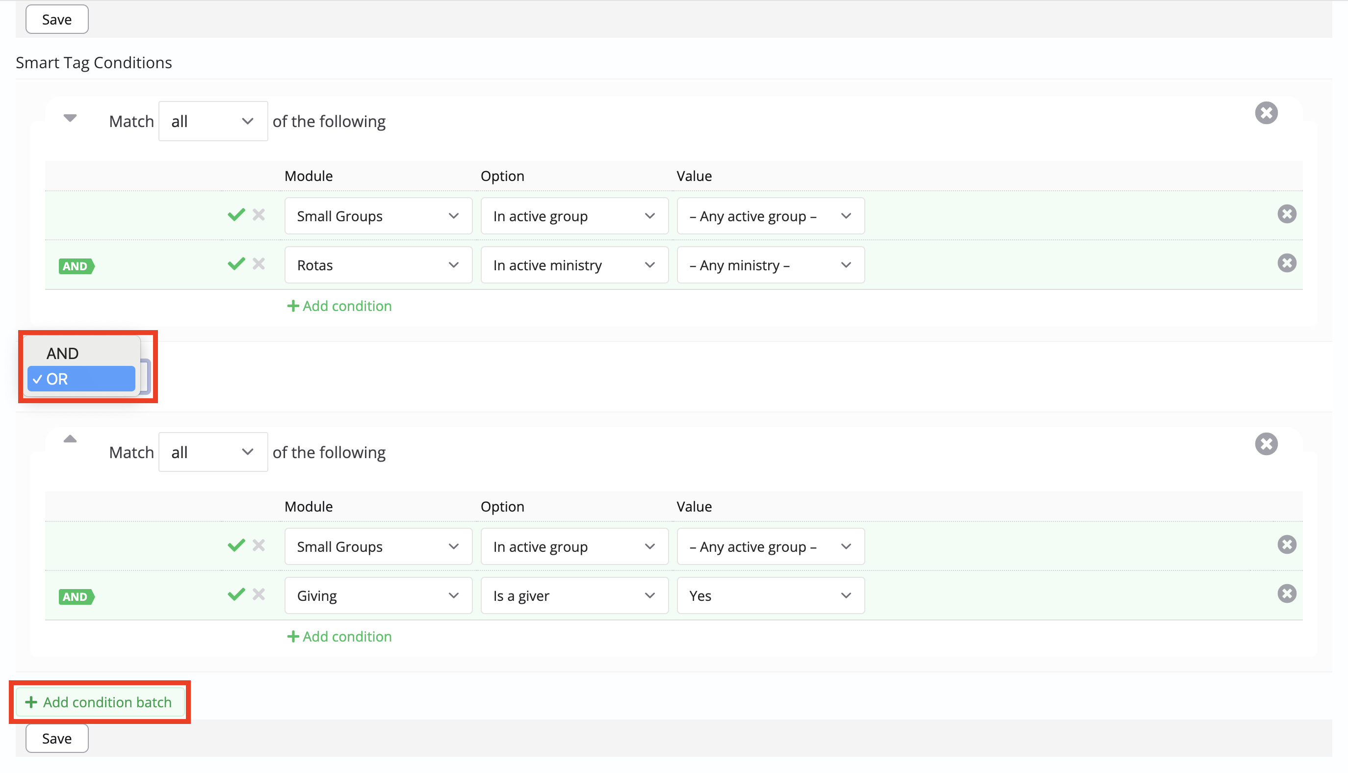
Task: Delete second batch Small Groups condition row
Action: coord(1286,544)
